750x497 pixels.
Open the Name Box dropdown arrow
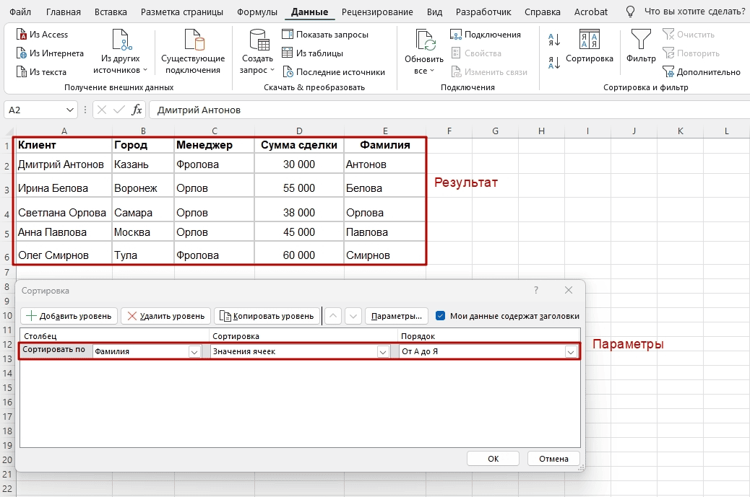point(70,110)
